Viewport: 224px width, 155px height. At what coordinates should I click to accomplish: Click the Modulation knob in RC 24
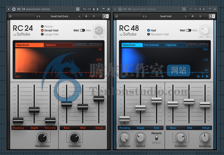(43, 138)
